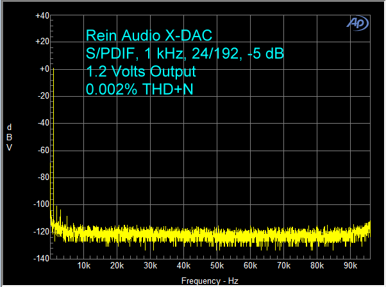Click the +20 y-axis tick label
This screenshot has height=287, width=386.
pos(42,42)
